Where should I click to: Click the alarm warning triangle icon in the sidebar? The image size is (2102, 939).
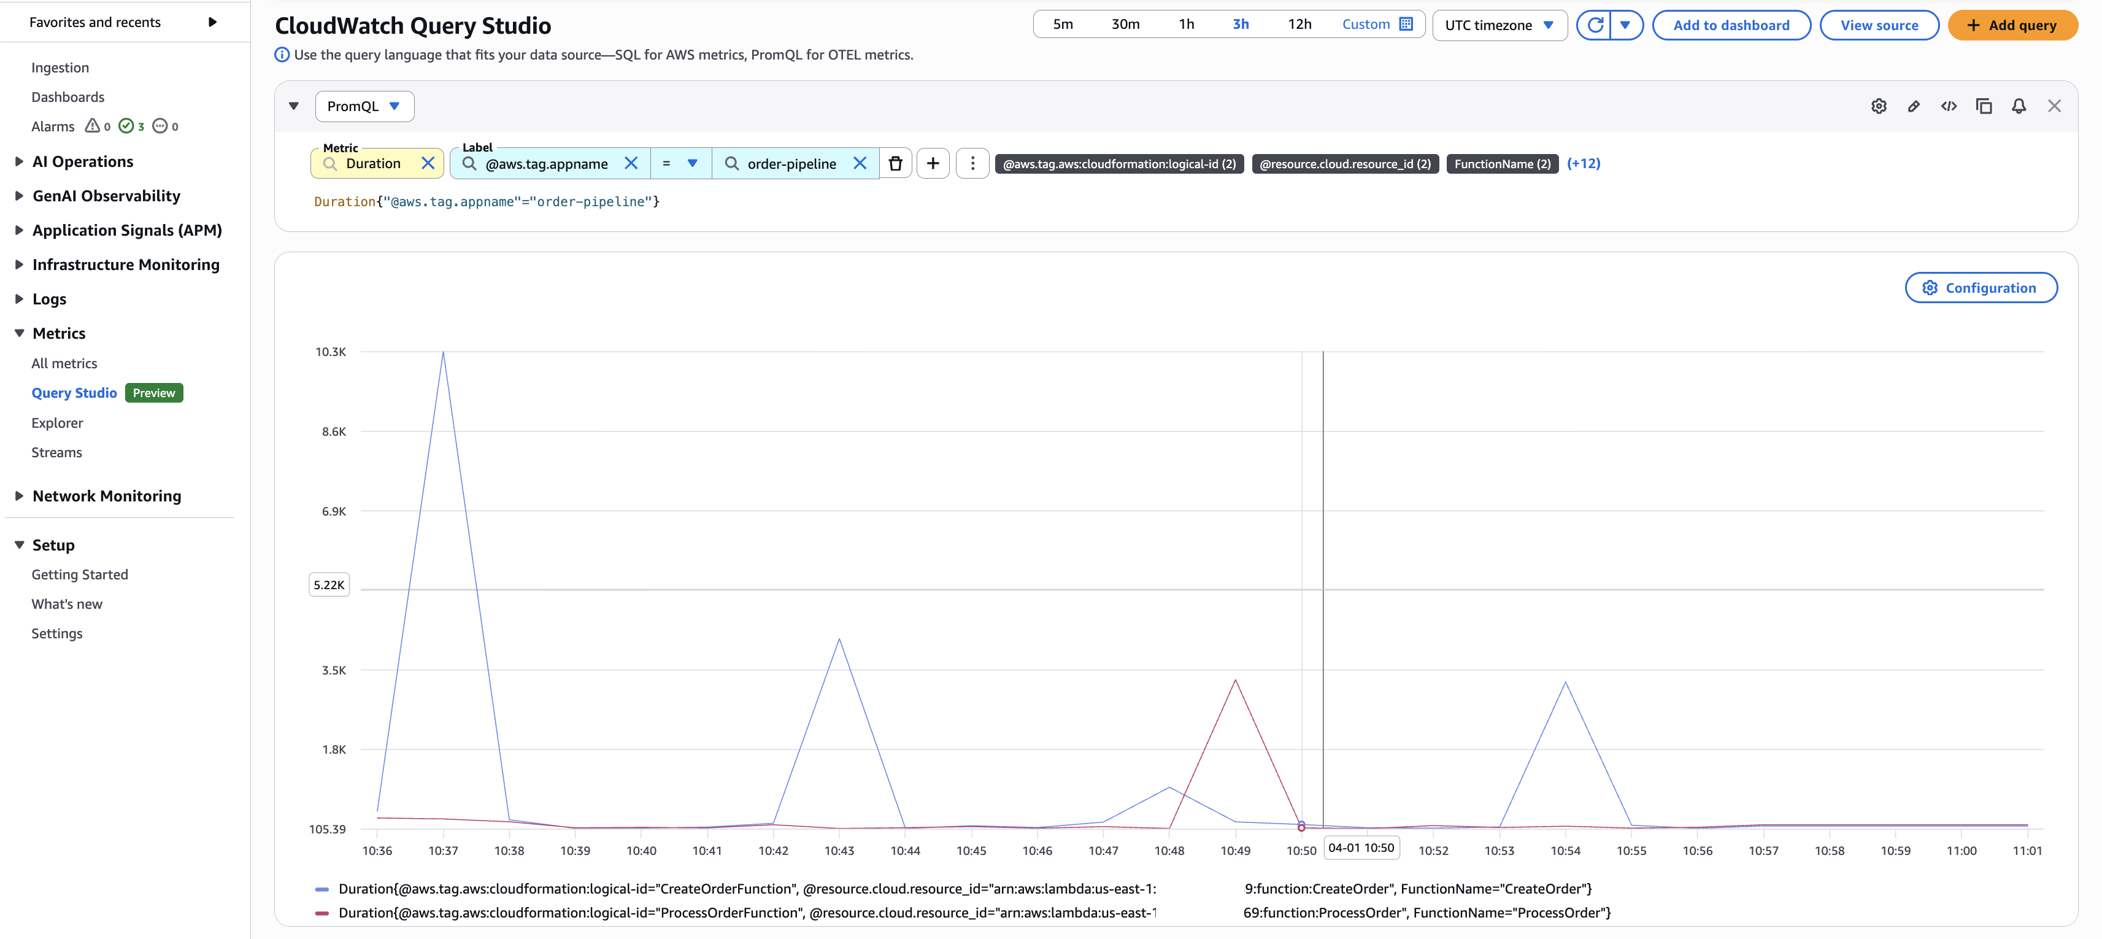(x=92, y=126)
